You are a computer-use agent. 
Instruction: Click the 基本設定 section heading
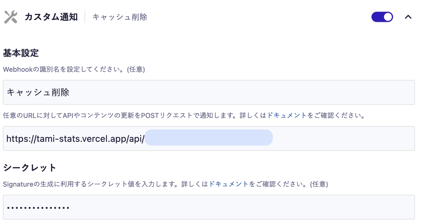pos(21,53)
